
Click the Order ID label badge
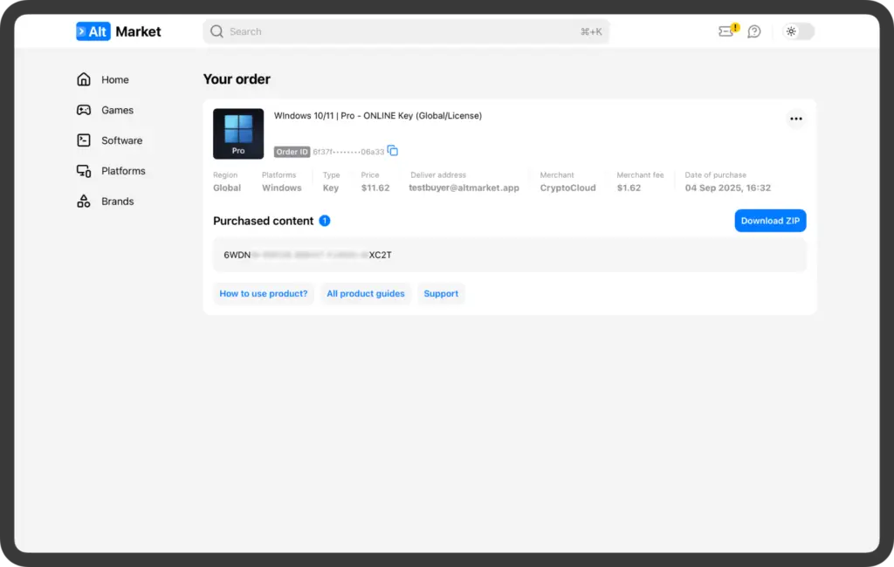[292, 152]
